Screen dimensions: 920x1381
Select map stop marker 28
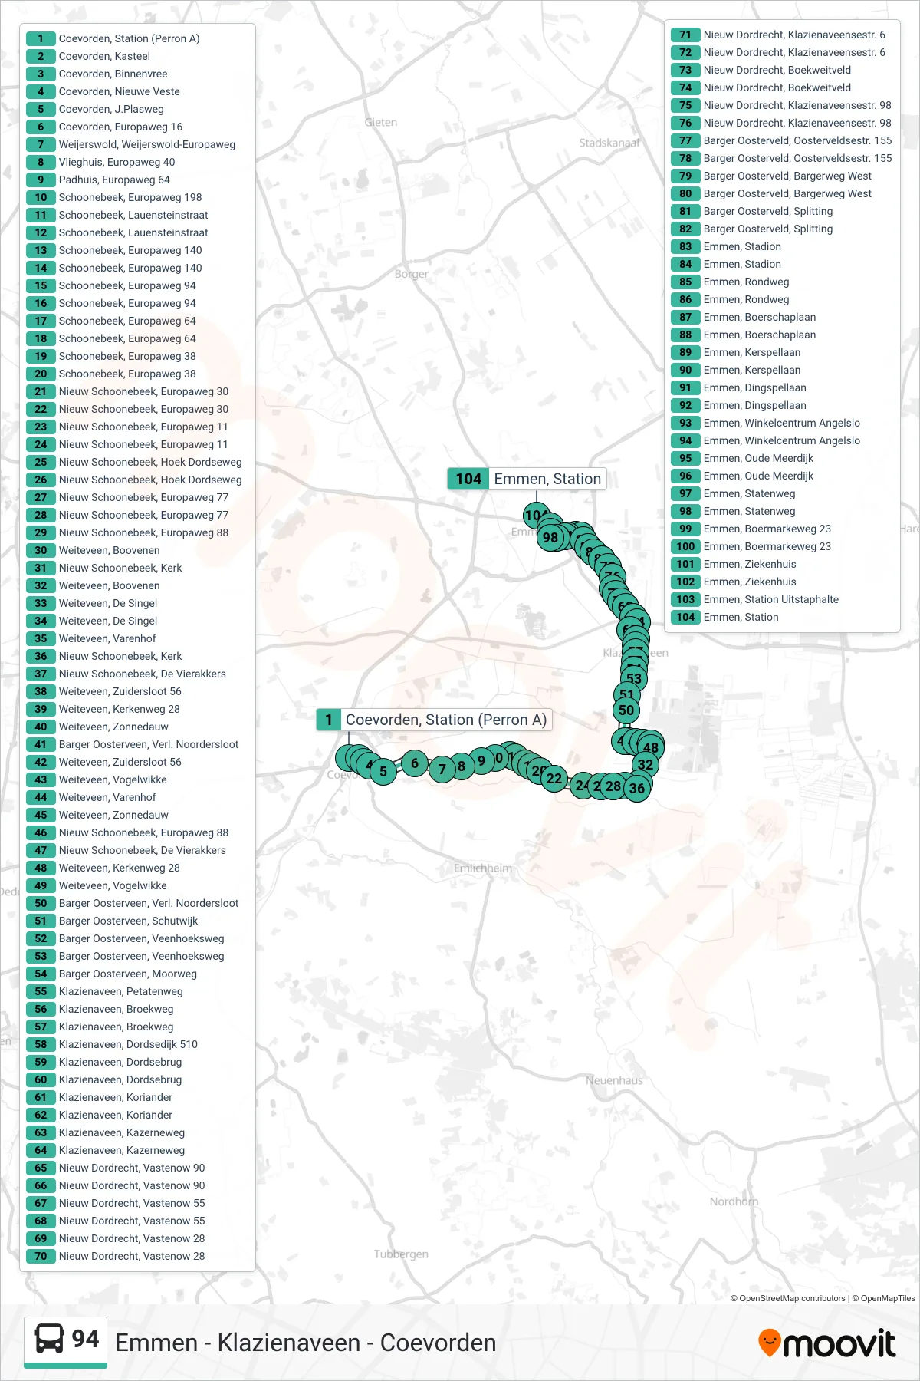point(613,786)
